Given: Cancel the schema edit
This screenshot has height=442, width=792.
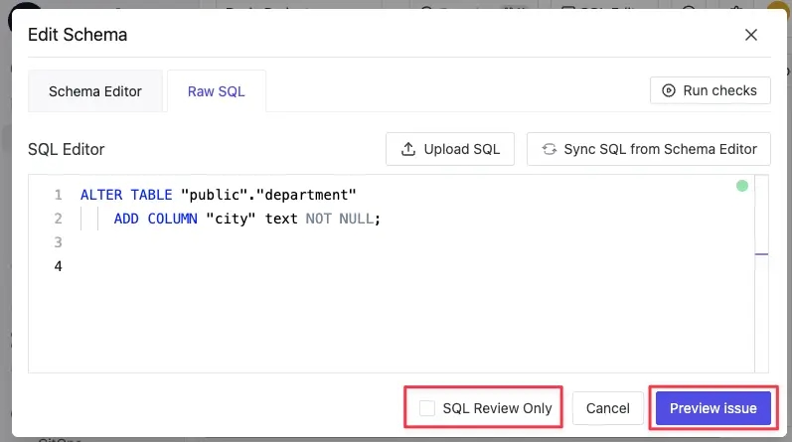Looking at the screenshot, I should (607, 408).
